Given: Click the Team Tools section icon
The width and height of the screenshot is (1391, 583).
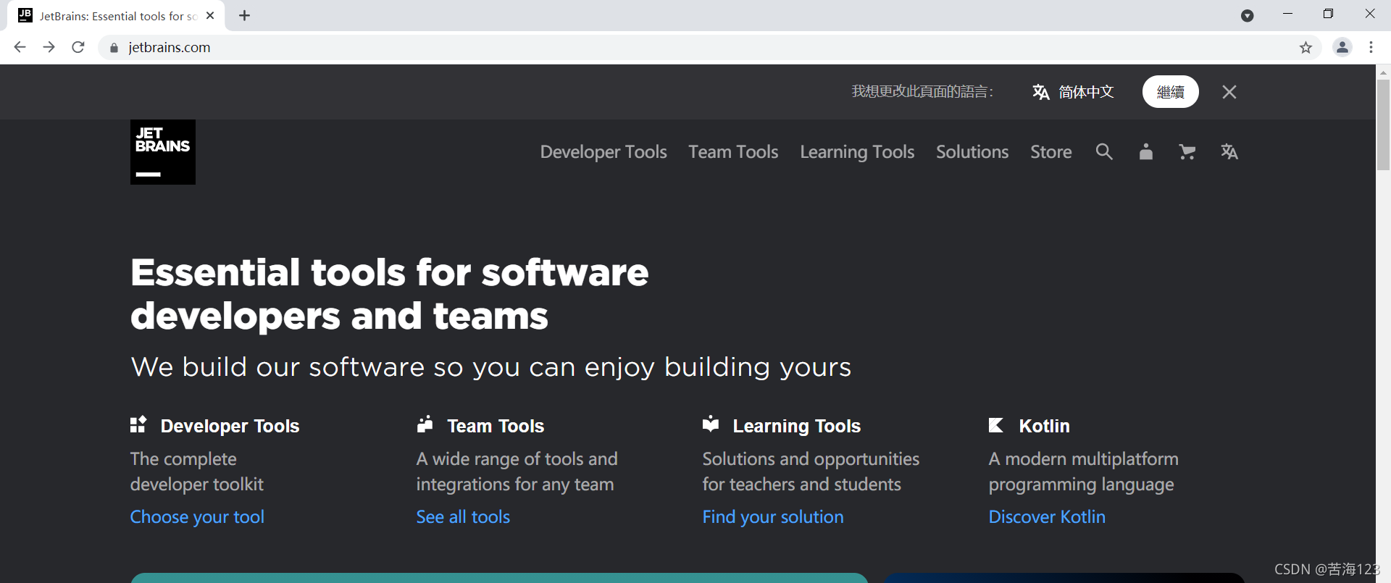Looking at the screenshot, I should pyautogui.click(x=425, y=424).
